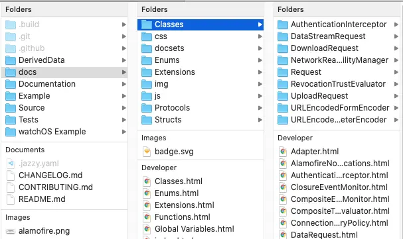Click the Classes.html file icon
The width and height of the screenshot is (403, 239).
147,181
